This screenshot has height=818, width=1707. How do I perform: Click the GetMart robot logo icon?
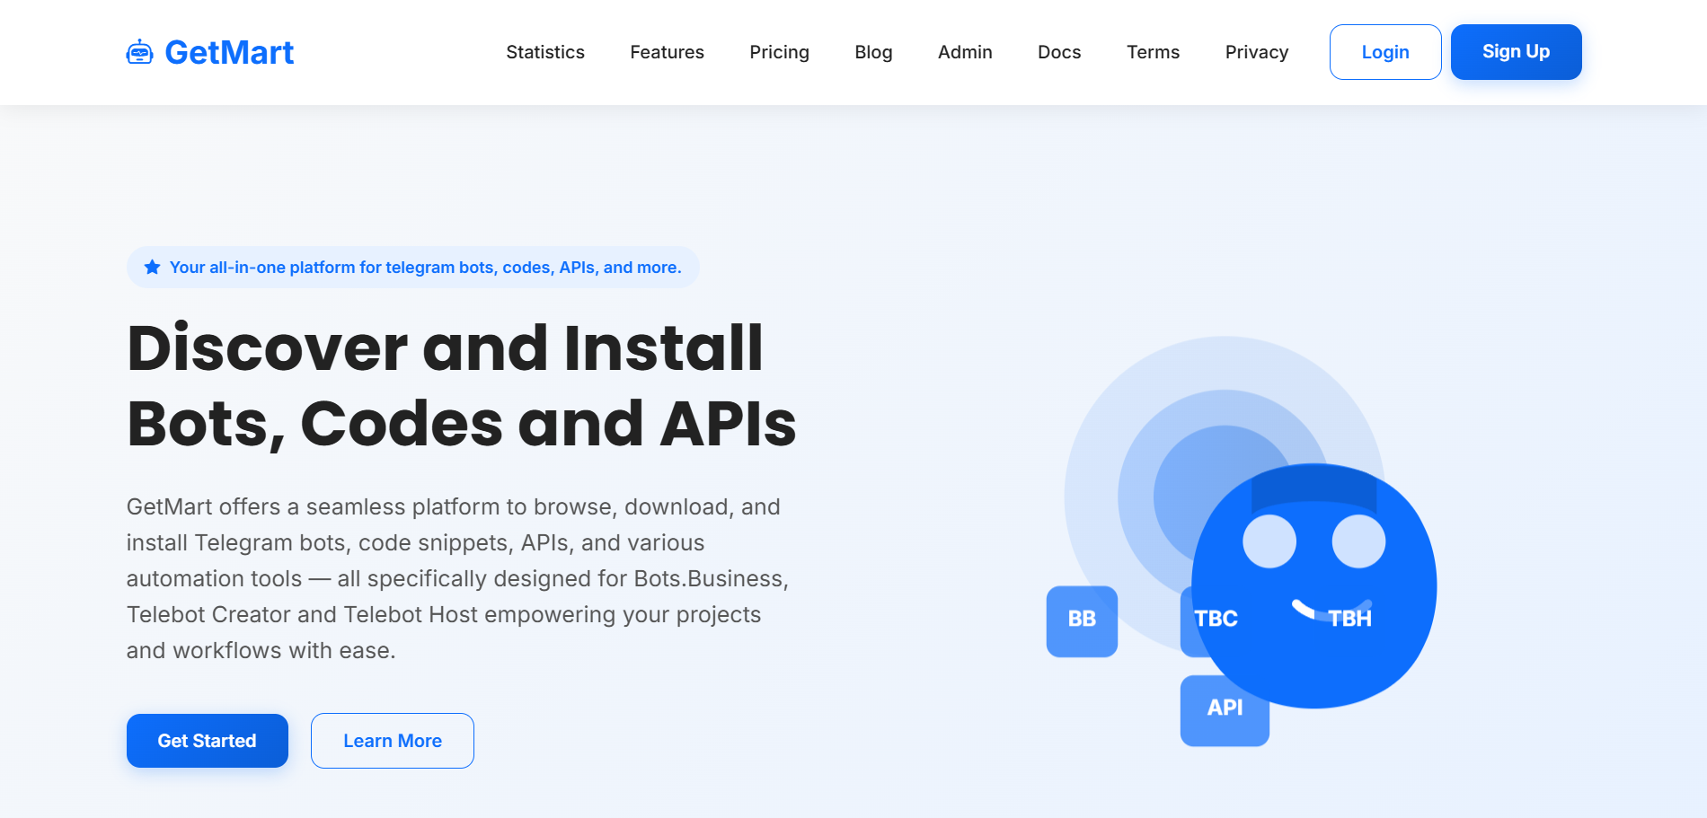pos(139,52)
